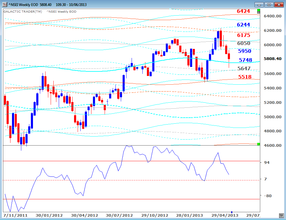Click the GALACTIC TRADER(TM) label

tap(22, 11)
